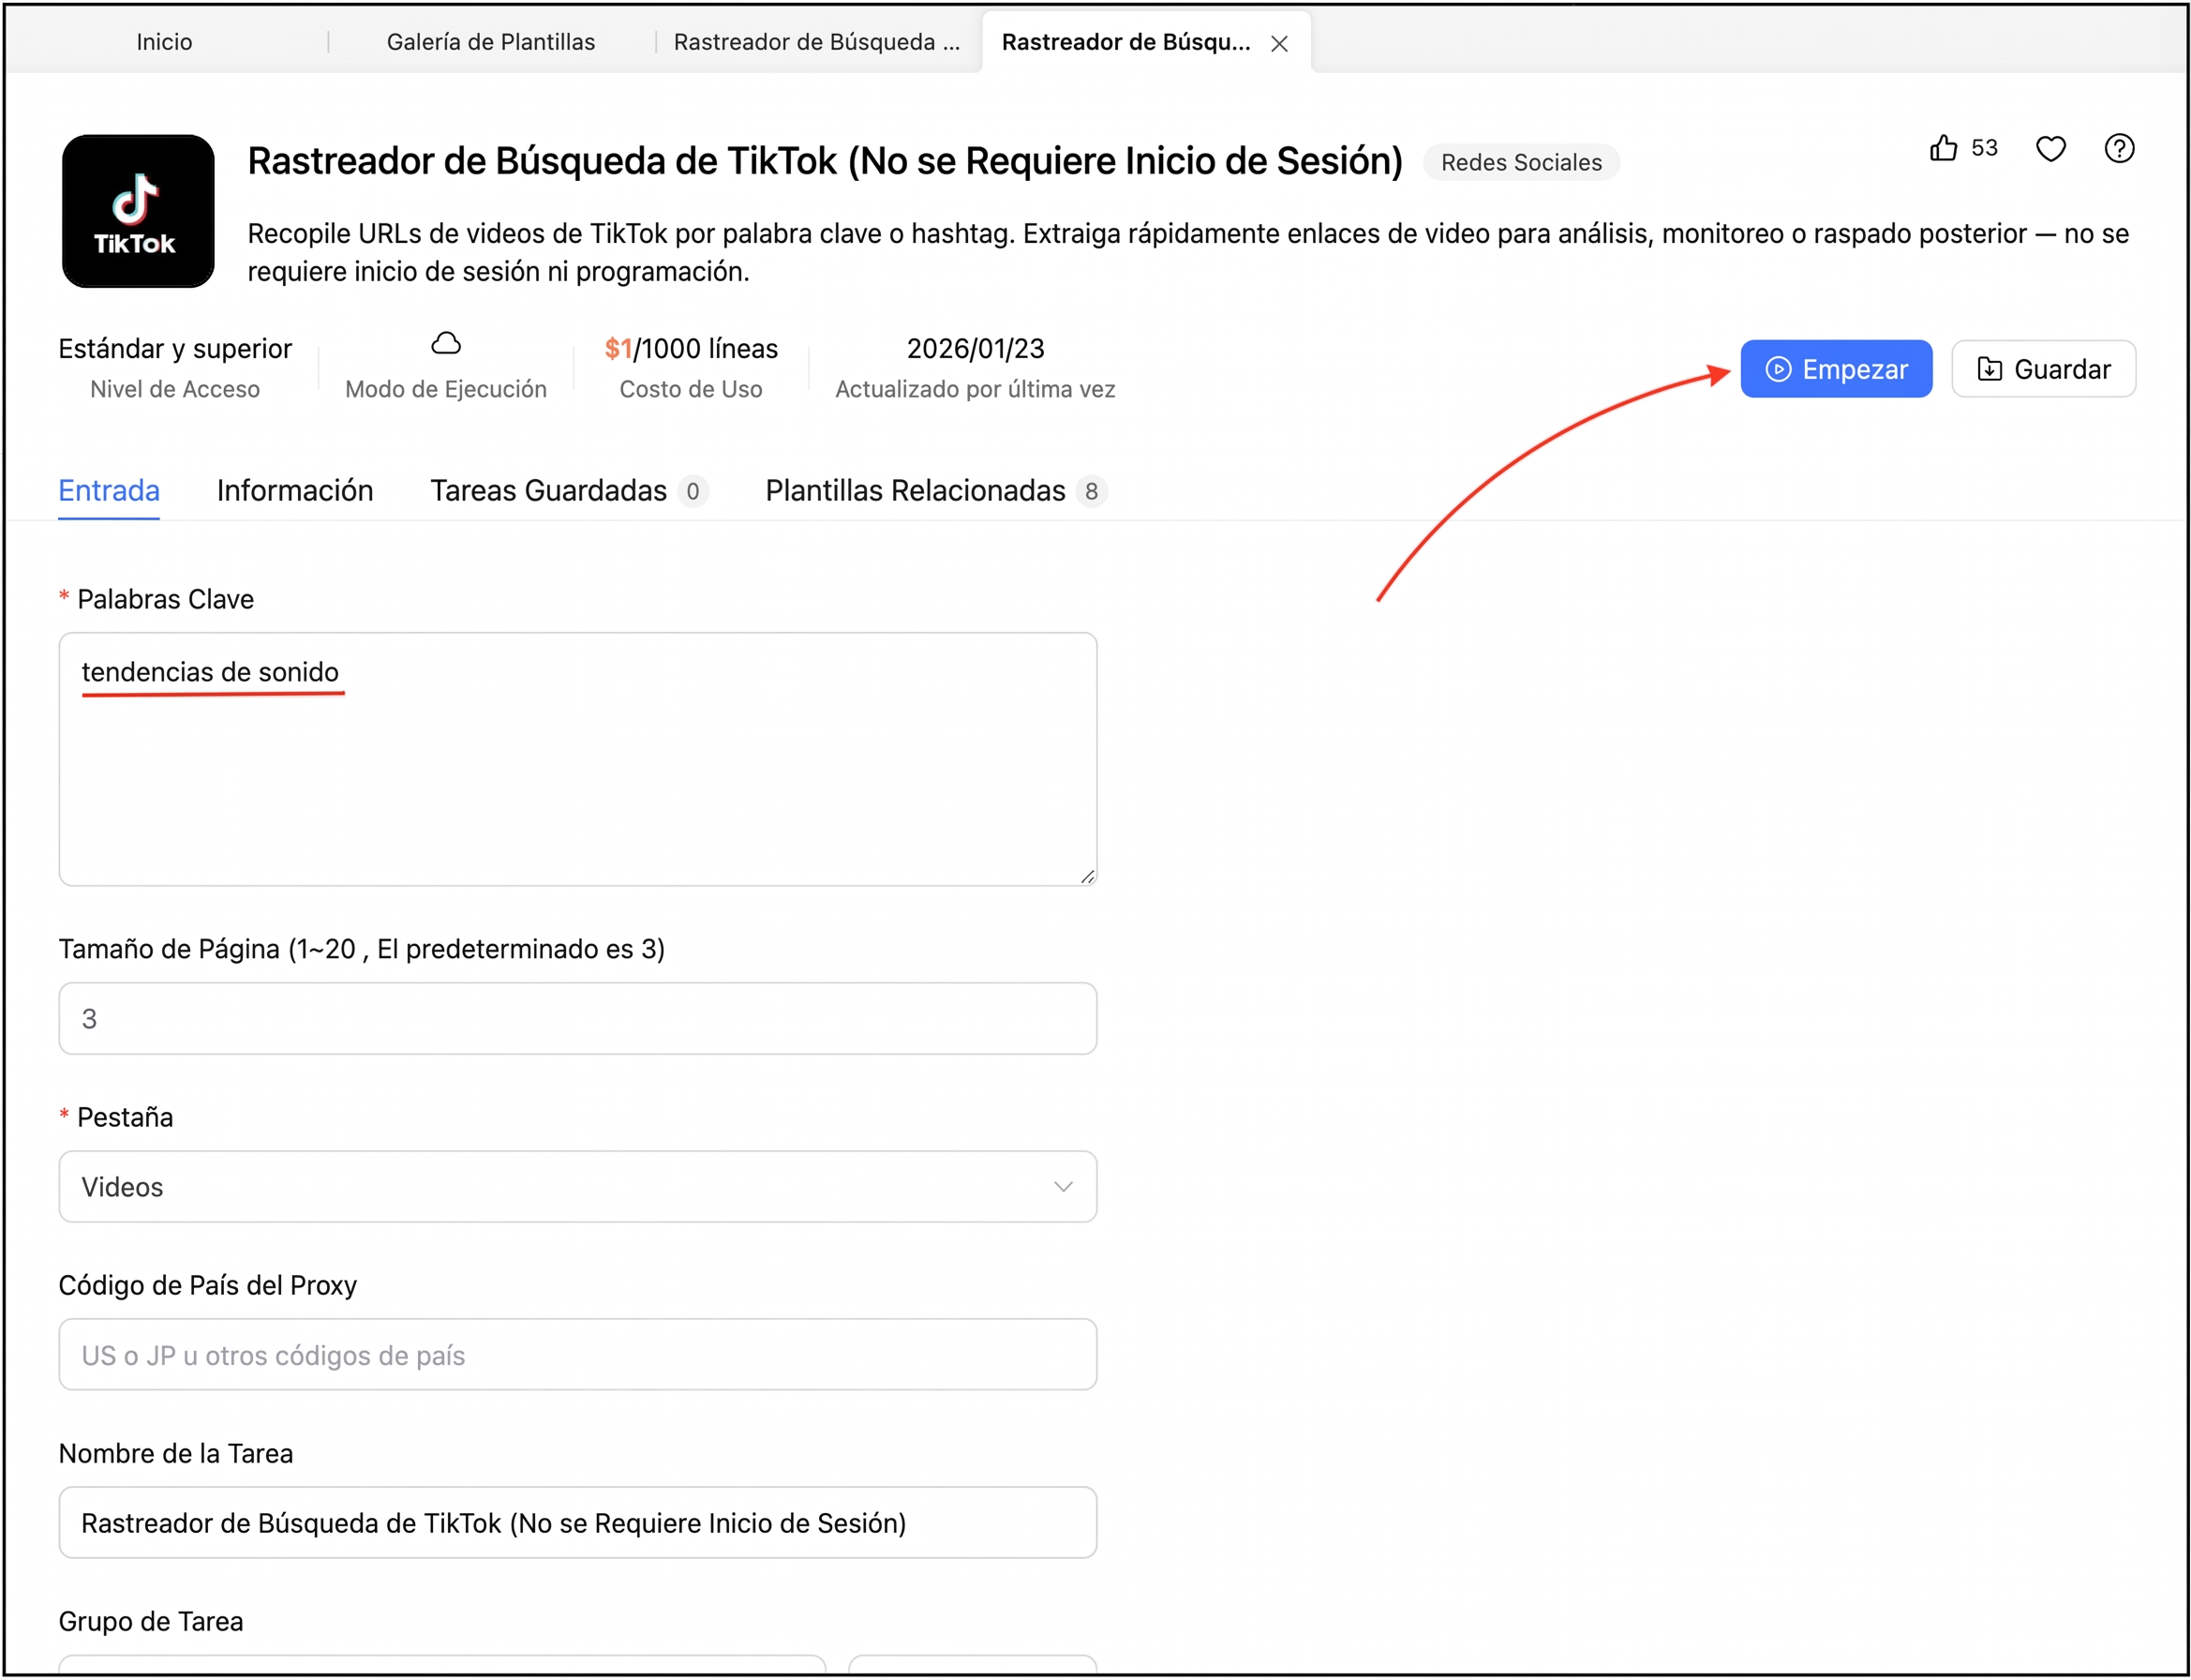Viewport: 2191px width, 1680px height.
Task: Open the Información tab
Action: click(295, 491)
